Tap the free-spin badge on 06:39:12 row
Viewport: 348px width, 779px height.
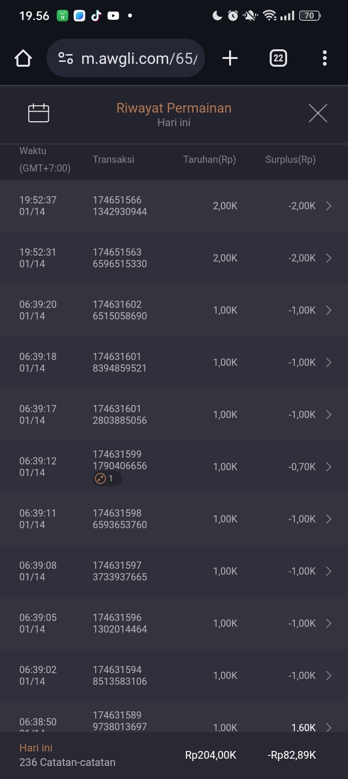point(107,479)
